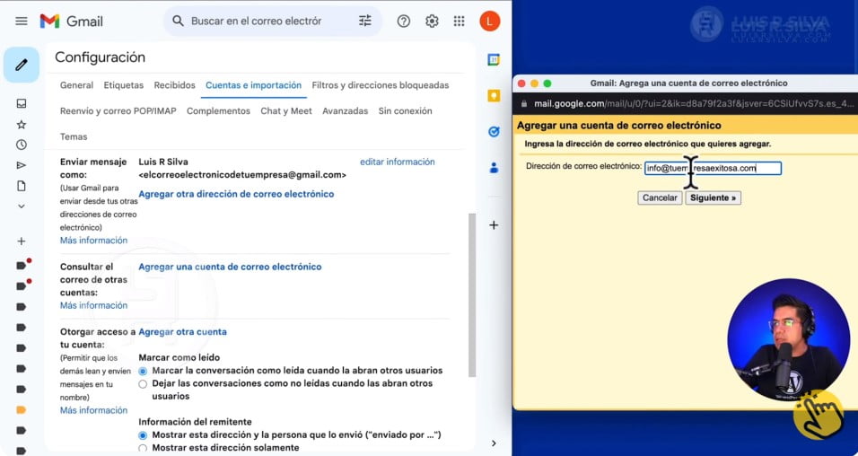Screen dimensions: 858x456
Task: Compose a new email with pencil button
Action: click(22, 65)
